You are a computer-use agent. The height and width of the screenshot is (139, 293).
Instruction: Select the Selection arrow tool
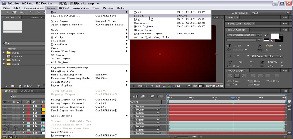(x=7, y=13)
